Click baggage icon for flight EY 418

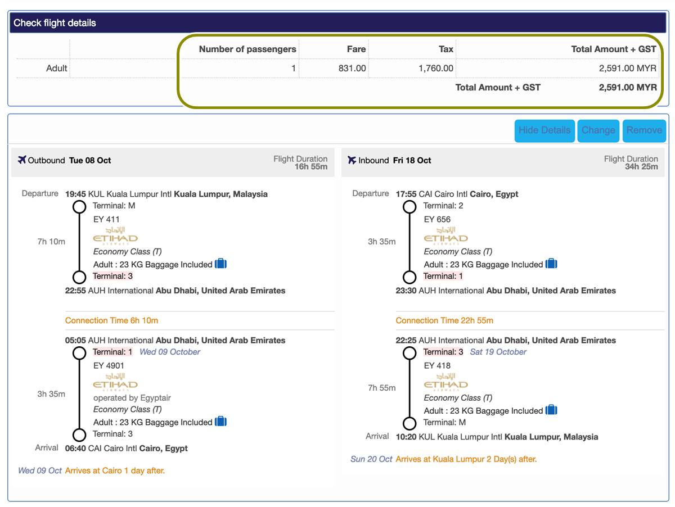[552, 410]
